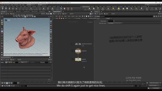This screenshot has width=162, height=91.
Task: Select the File shelf tool
Action: (x=65, y=9)
